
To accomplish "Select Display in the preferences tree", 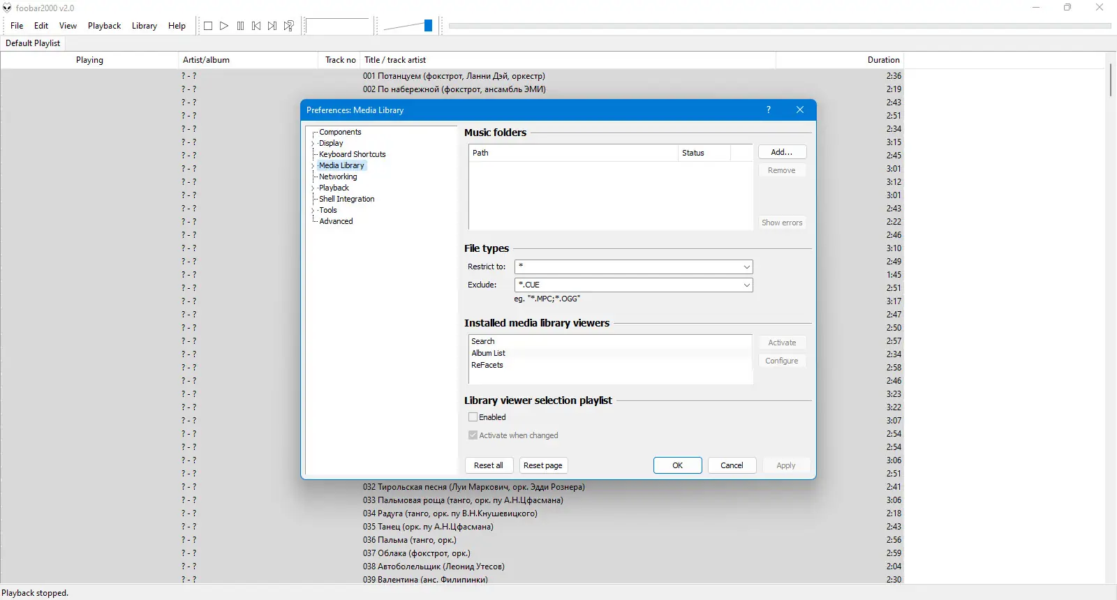I will (331, 143).
